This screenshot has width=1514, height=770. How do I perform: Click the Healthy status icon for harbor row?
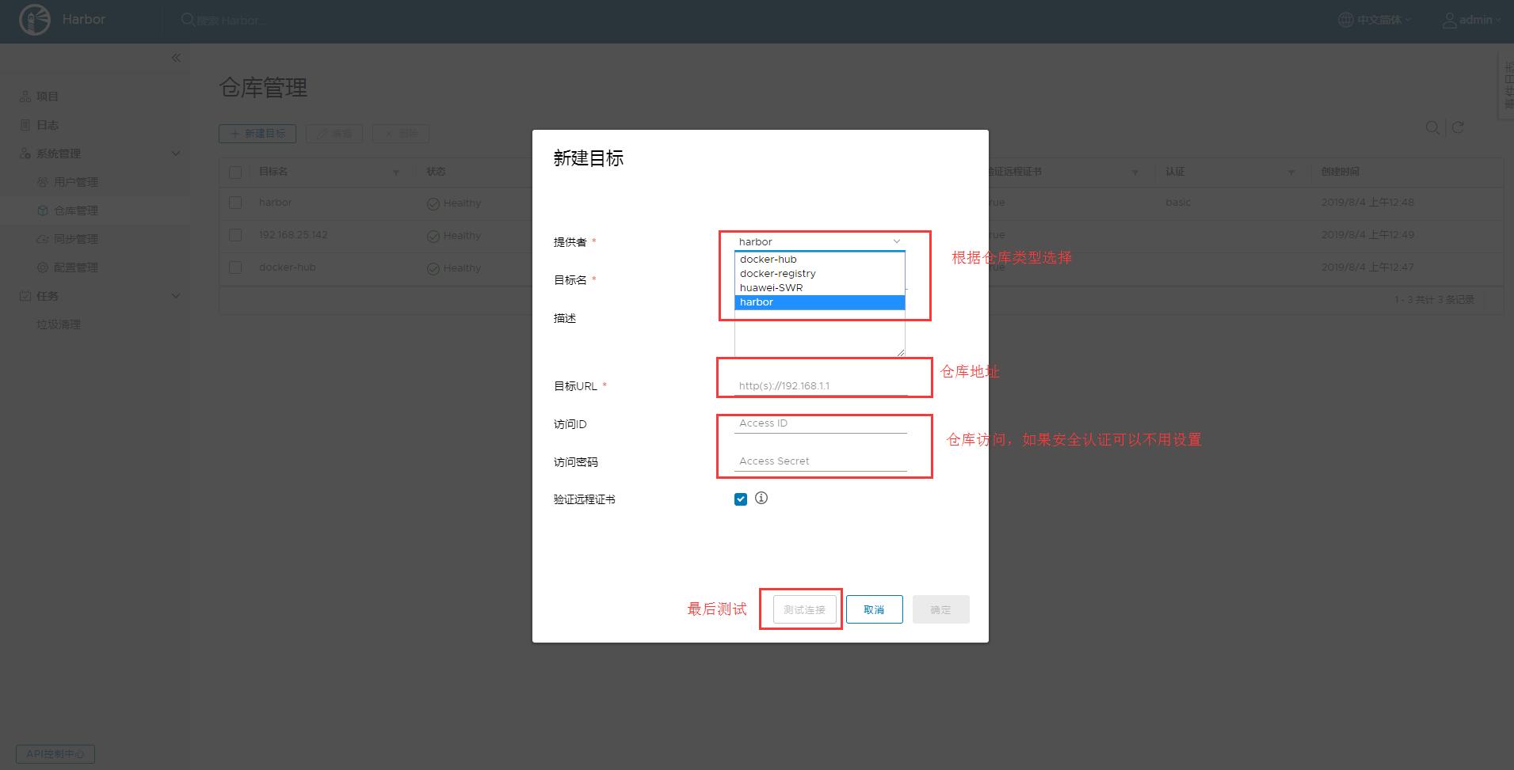point(433,203)
